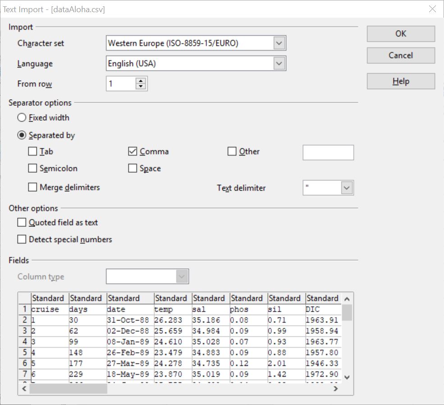Screen dimensions: 444x405
Task: Disable the Comma separator checkbox
Action: [x=132, y=152]
